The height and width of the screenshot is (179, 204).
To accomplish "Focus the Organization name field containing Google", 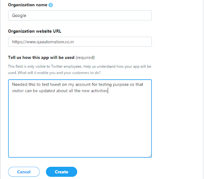I will click(x=80, y=15).
